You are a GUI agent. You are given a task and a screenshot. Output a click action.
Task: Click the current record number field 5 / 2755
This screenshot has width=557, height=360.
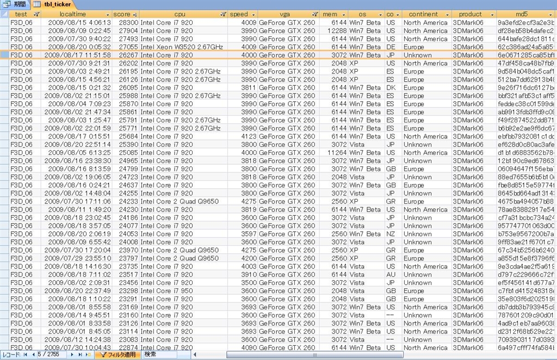coord(52,355)
